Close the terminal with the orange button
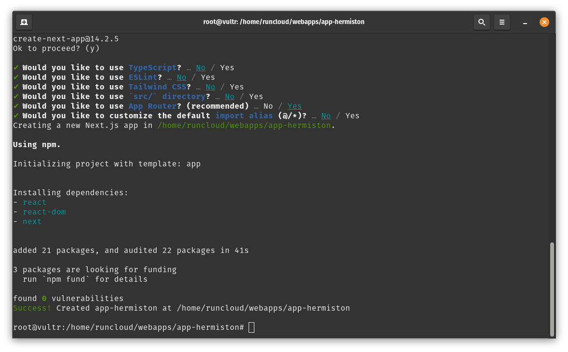The image size is (568, 352). [x=544, y=22]
